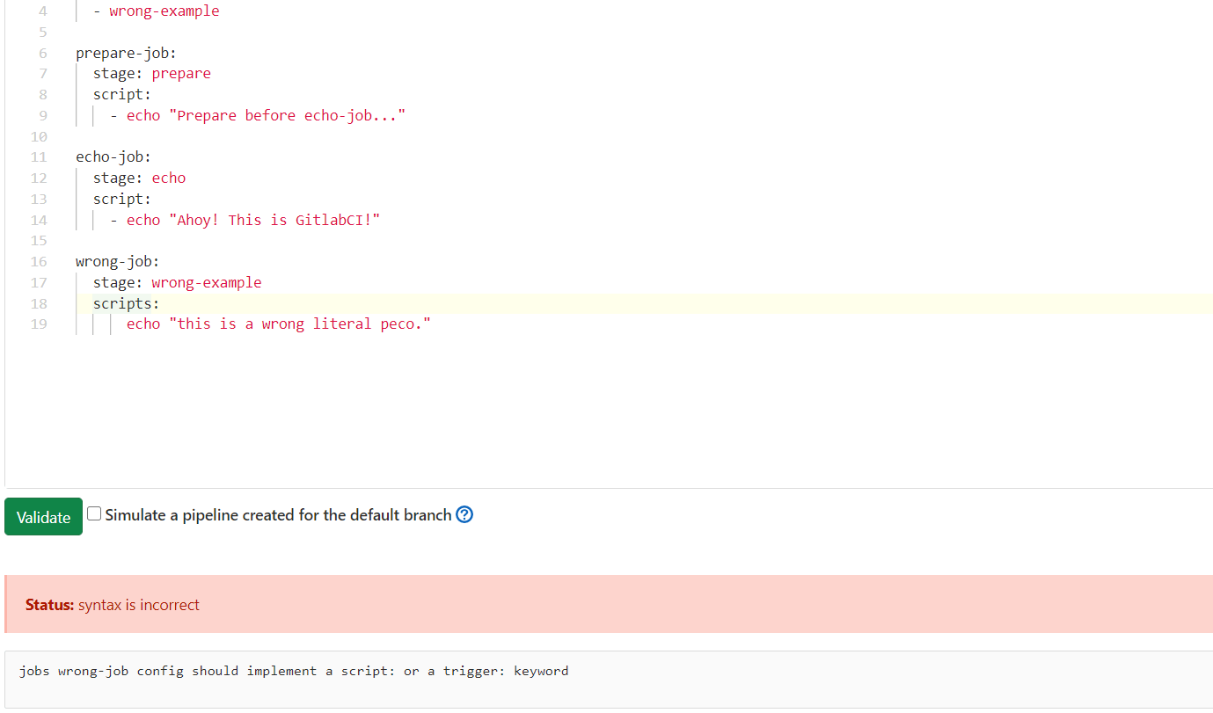Enable Simulate a pipeline checkbox
This screenshot has height=713, width=1213.
tap(94, 513)
